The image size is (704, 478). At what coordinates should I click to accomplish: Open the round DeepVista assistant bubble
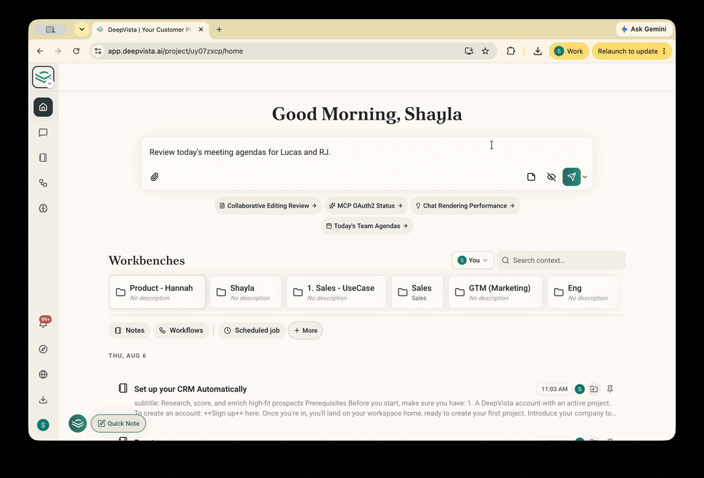coord(77,423)
